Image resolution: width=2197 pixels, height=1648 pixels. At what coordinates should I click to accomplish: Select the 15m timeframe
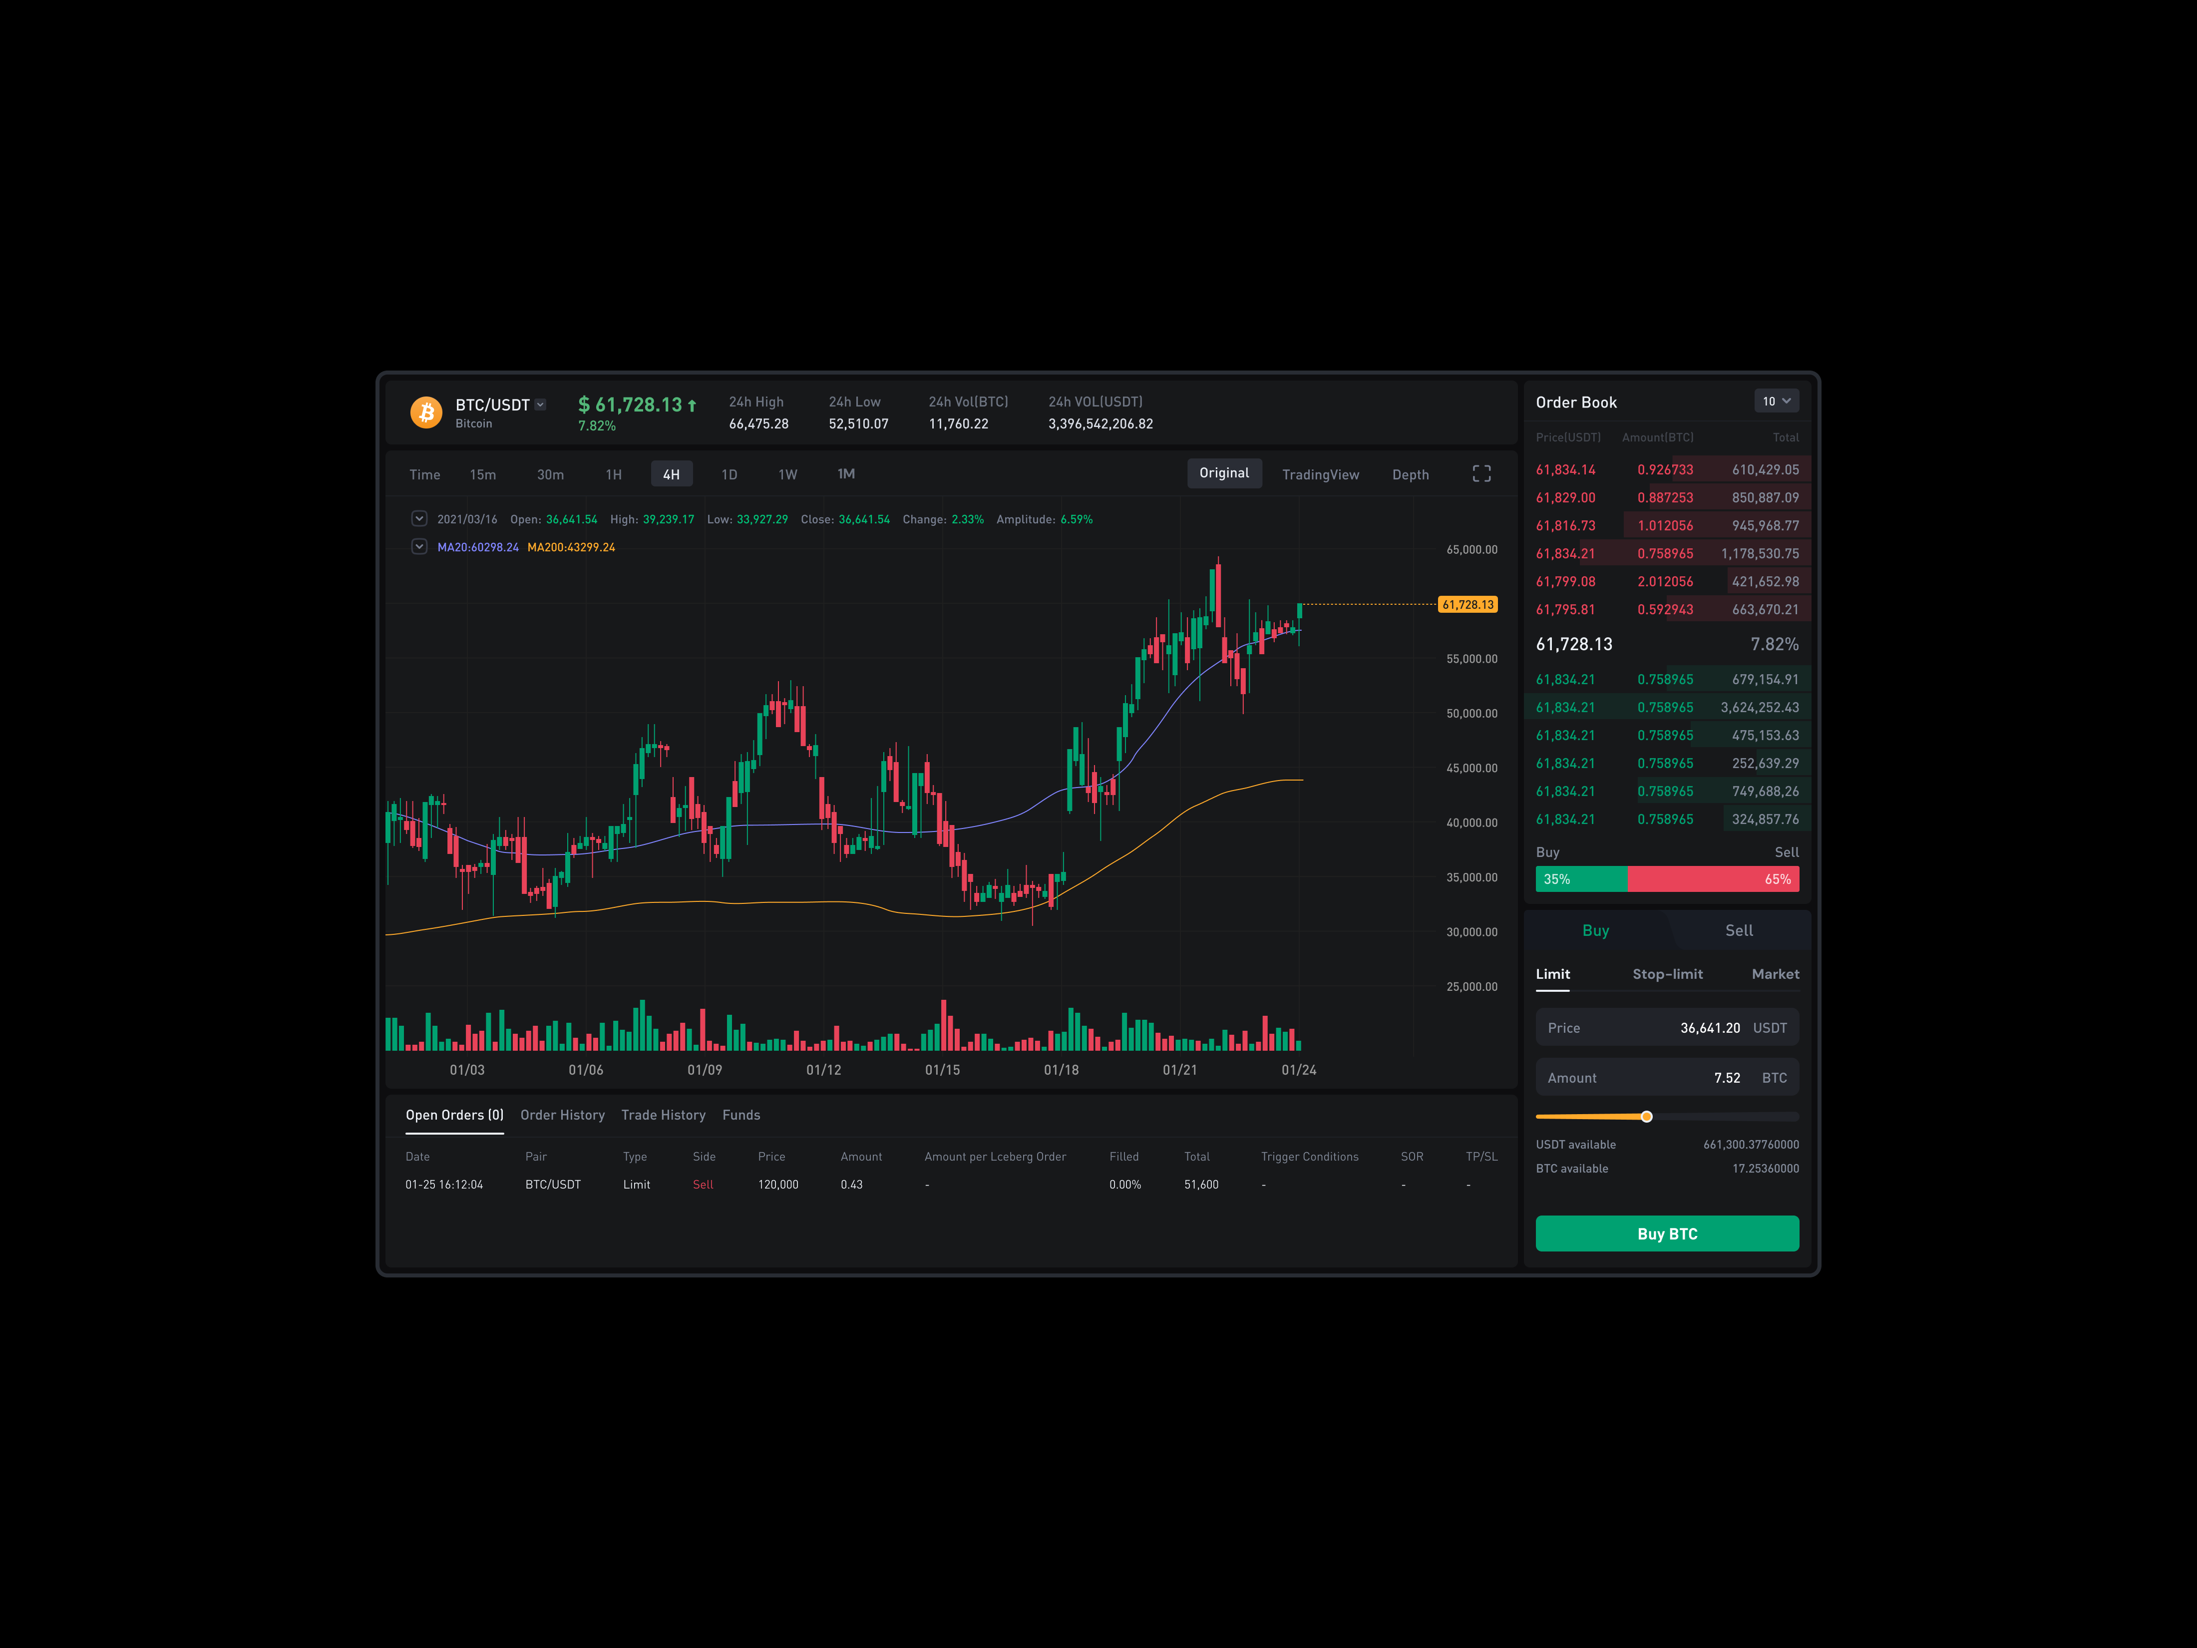point(484,474)
